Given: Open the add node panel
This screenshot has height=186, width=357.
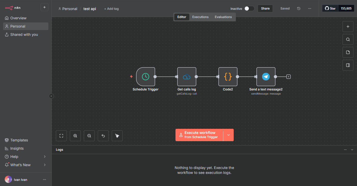Looking at the screenshot, I should click(x=348, y=27).
